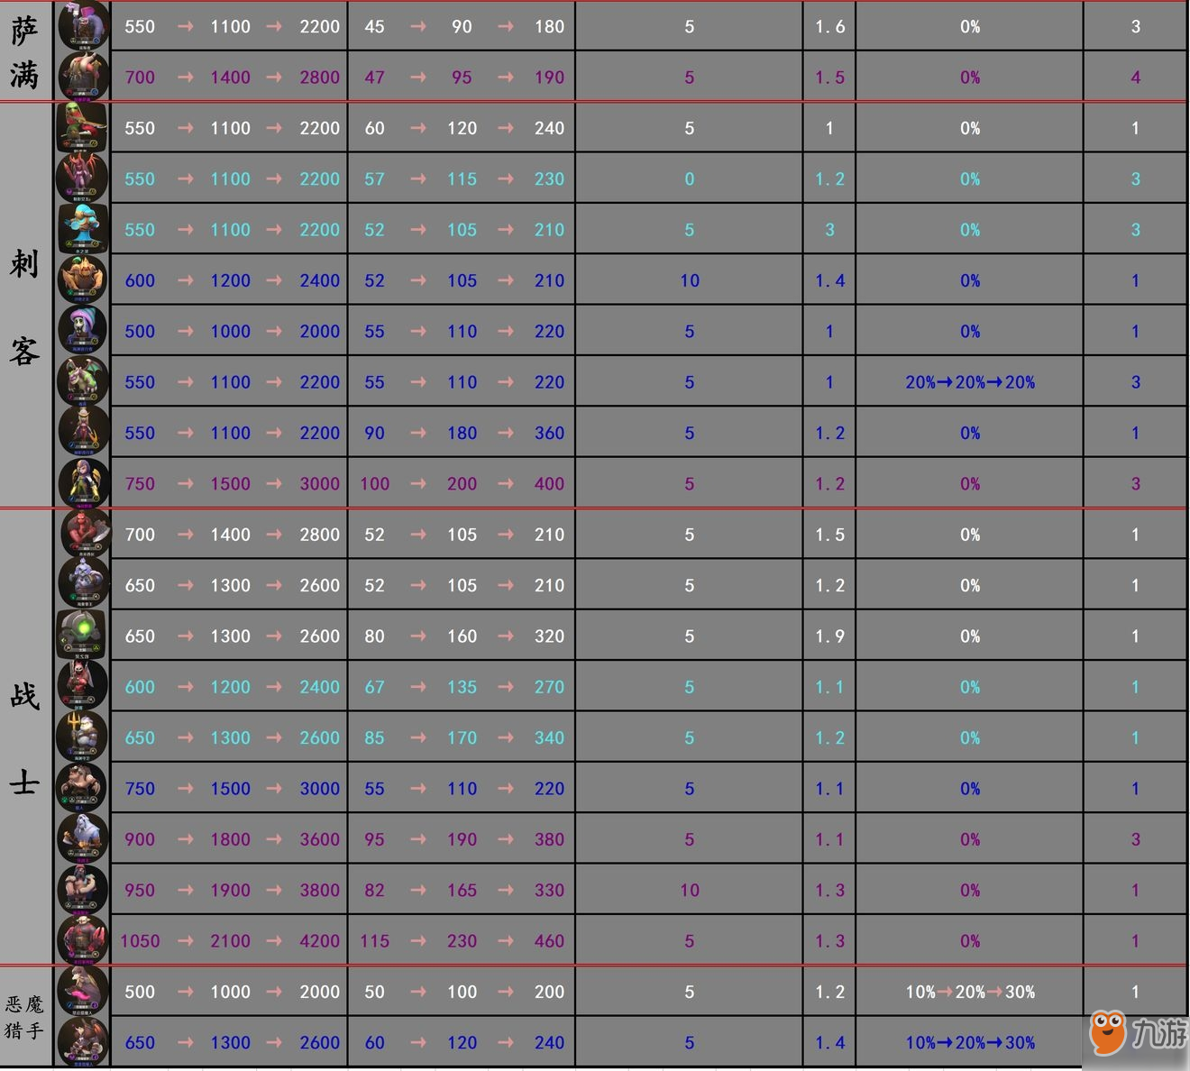1190x1071 pixels.
Task: Click the damage cell 115→230→460
Action: tap(462, 941)
